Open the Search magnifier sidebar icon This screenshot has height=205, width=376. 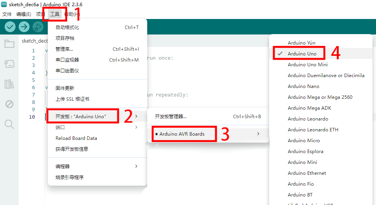(9, 124)
